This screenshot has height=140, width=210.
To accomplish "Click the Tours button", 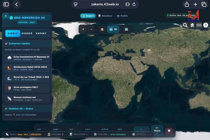I will [157, 130].
